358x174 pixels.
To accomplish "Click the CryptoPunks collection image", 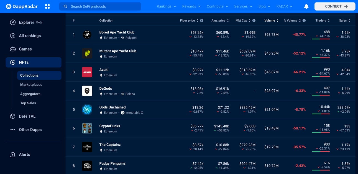I will point(87,128).
